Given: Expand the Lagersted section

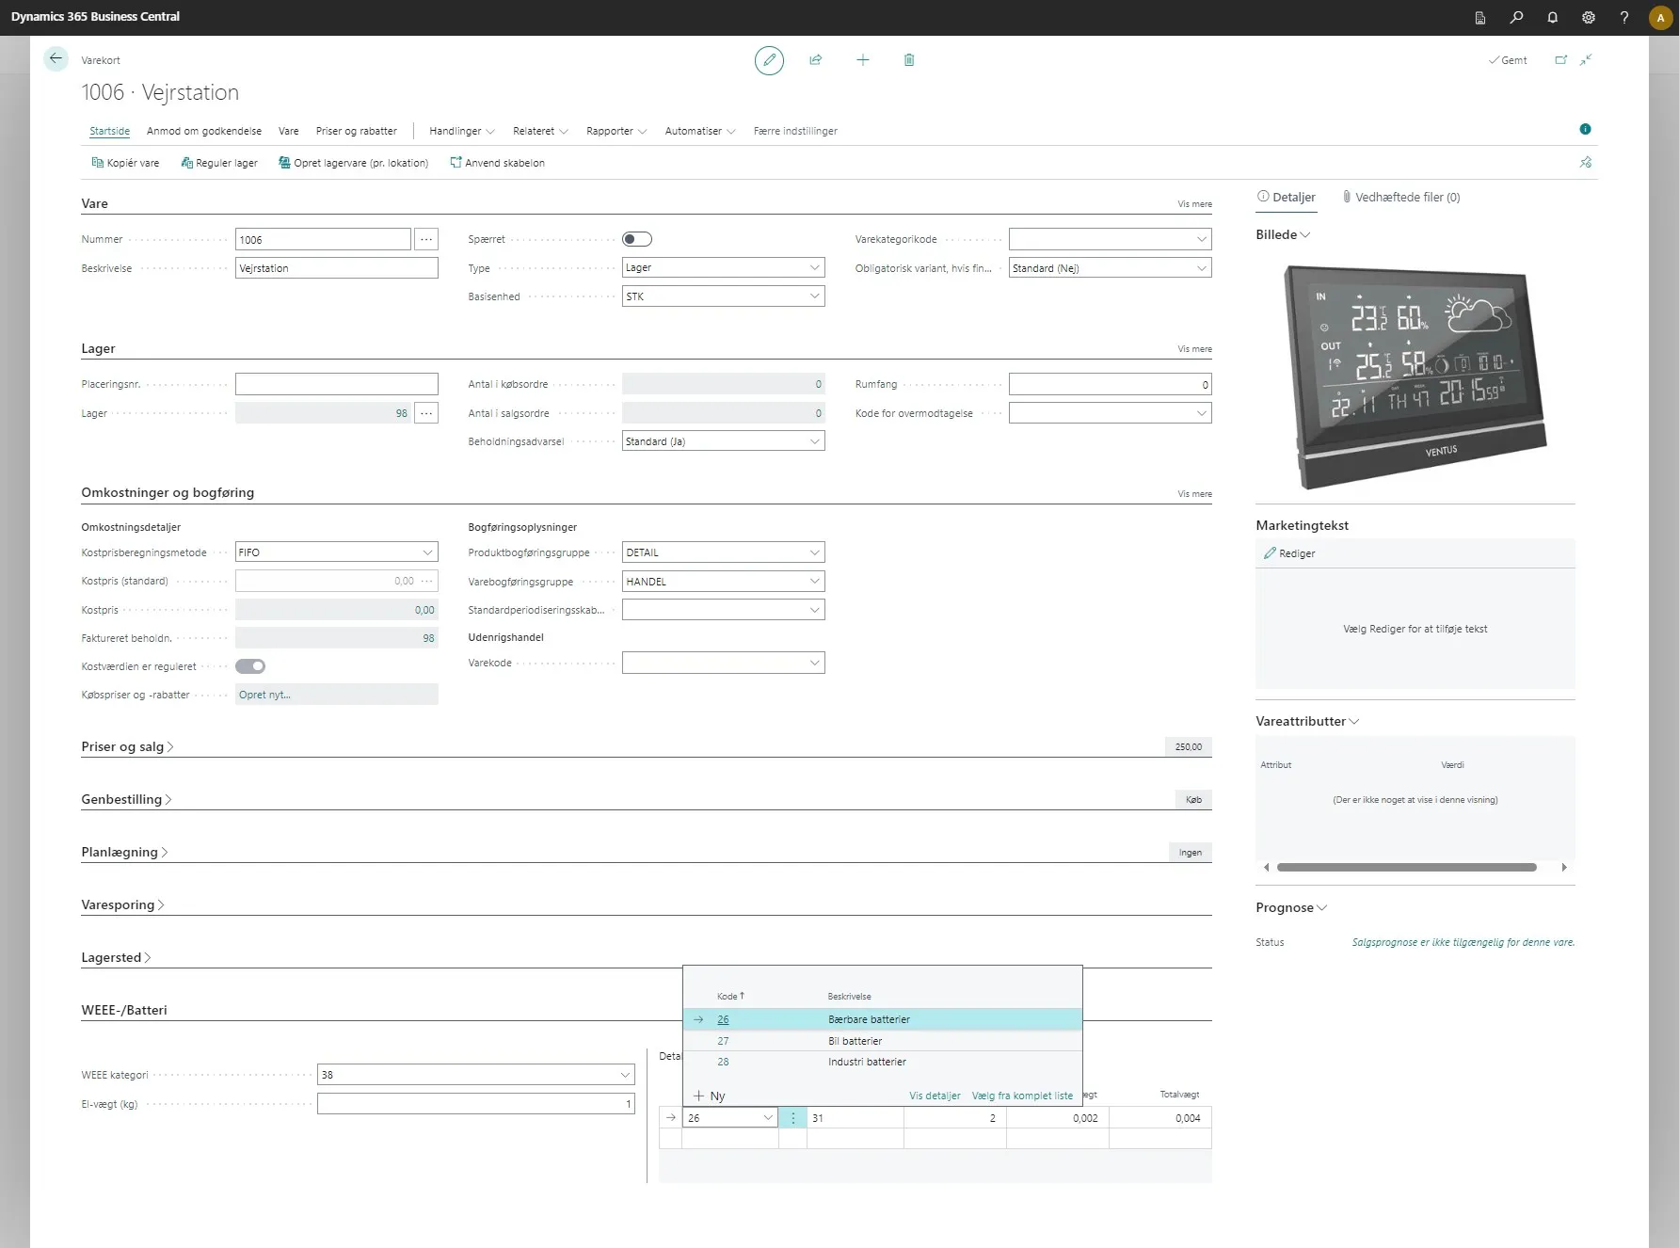Looking at the screenshot, I should click(x=116, y=957).
